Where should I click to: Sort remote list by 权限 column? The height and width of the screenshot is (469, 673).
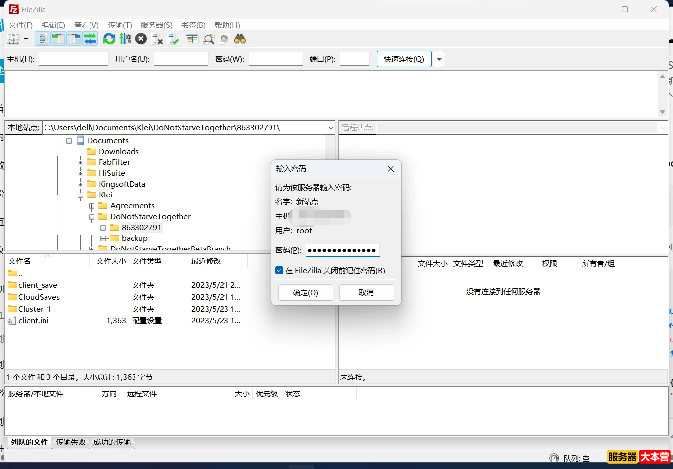(558, 264)
